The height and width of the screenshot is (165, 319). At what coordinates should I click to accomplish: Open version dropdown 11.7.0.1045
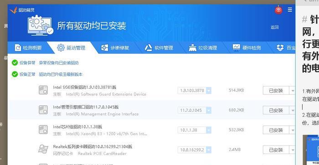(x=209, y=110)
